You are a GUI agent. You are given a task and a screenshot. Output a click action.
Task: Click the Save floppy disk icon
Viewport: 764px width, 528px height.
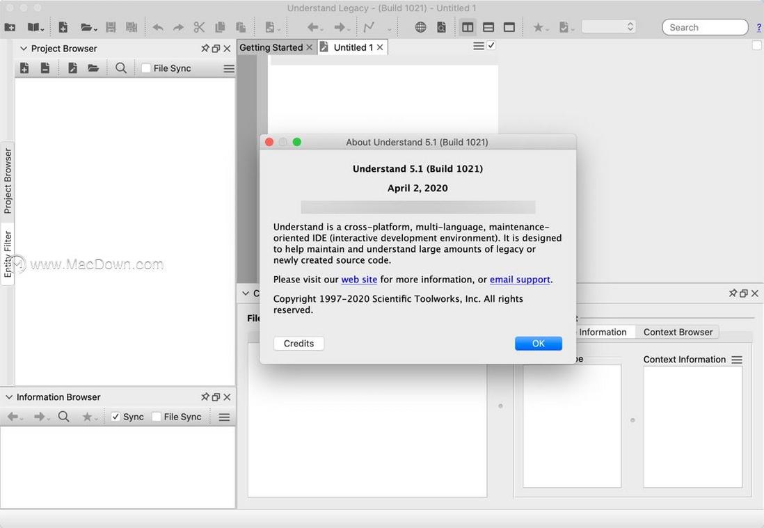111,27
